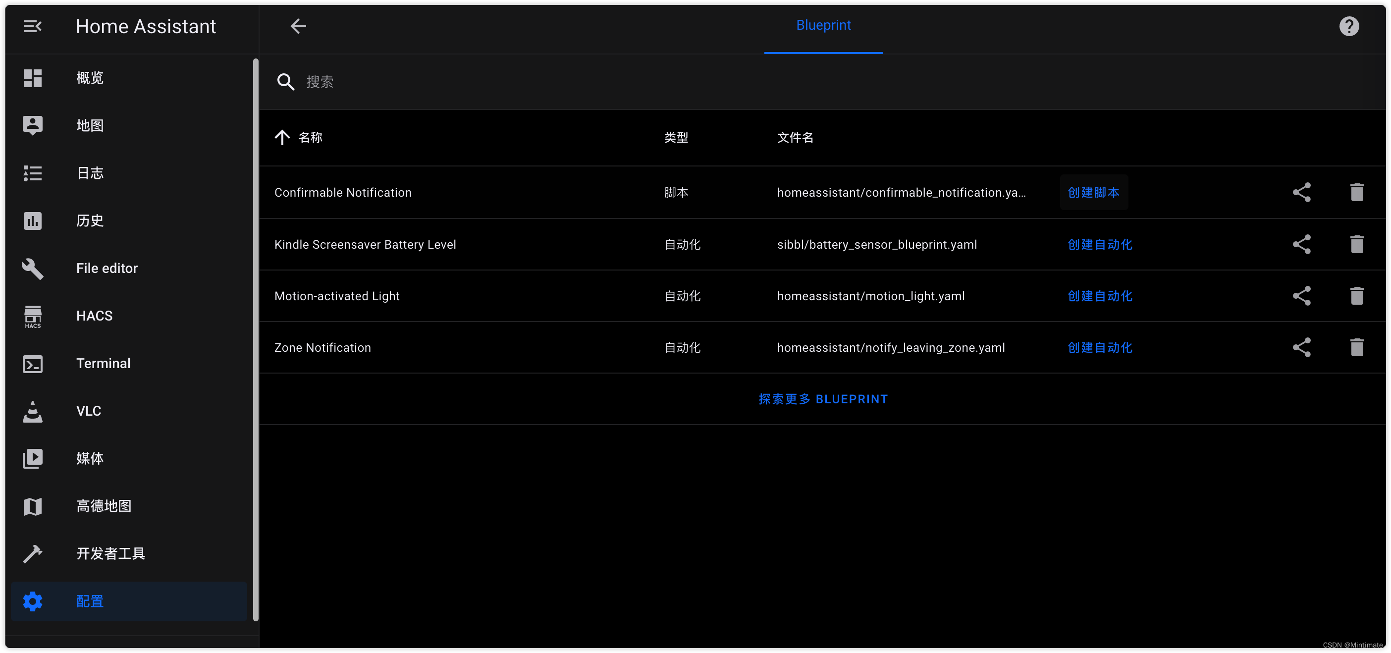Click 脚本 type of Confirmable Notification
1391x653 pixels.
(x=676, y=192)
